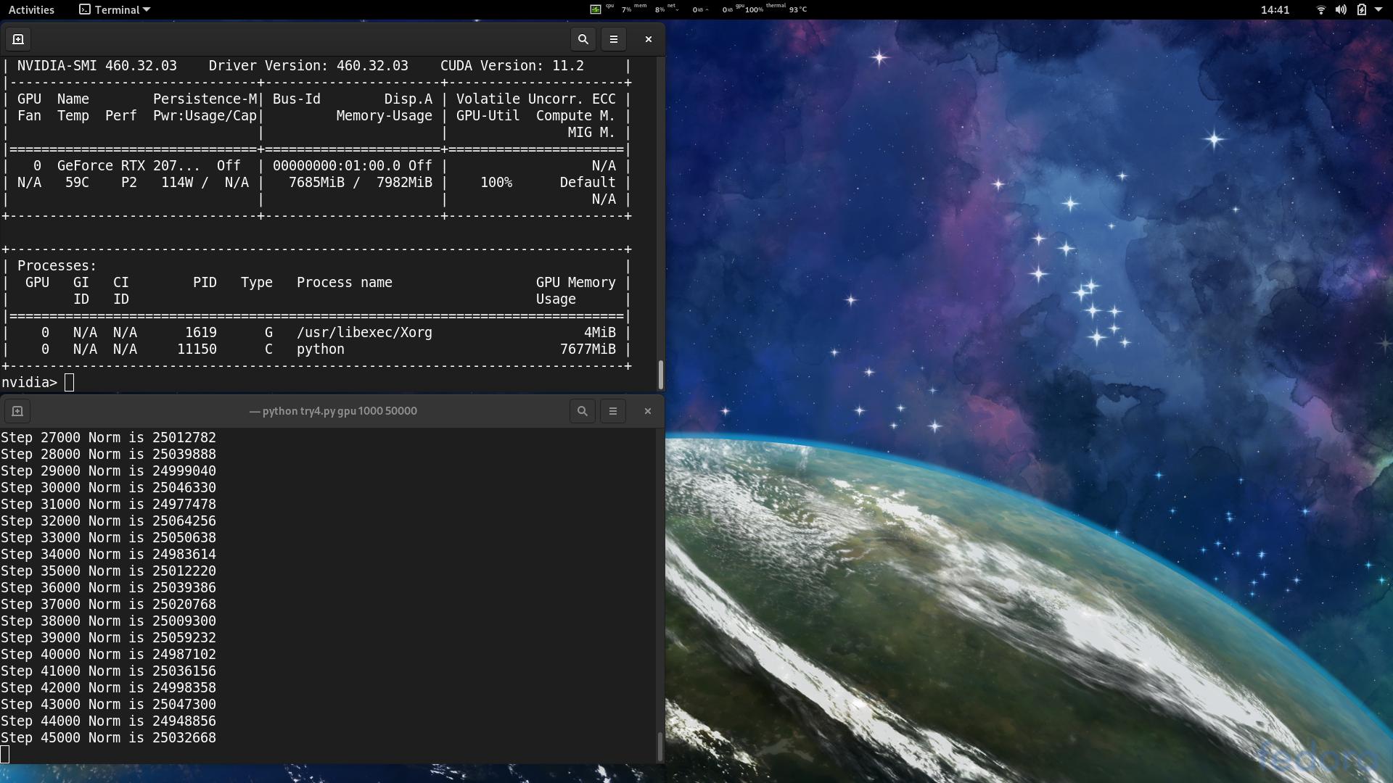
Task: Click the 7677MiB python memory value
Action: [588, 349]
